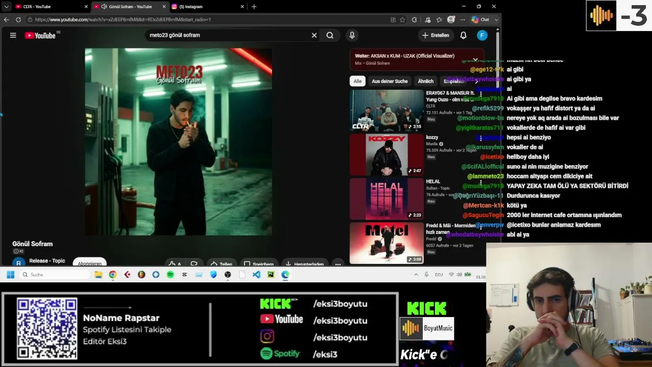Open the ERAY067 & MANSUR video thumbnail
The width and height of the screenshot is (652, 367).
click(x=387, y=111)
